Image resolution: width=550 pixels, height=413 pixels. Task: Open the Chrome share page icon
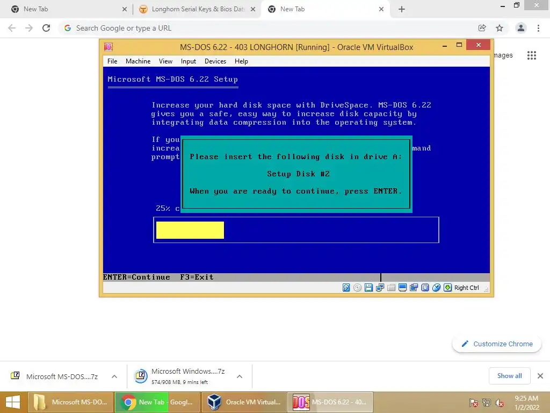coord(482,28)
